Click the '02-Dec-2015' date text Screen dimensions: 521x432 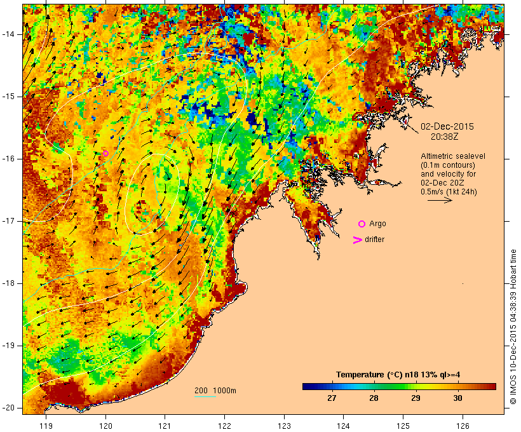coord(447,126)
